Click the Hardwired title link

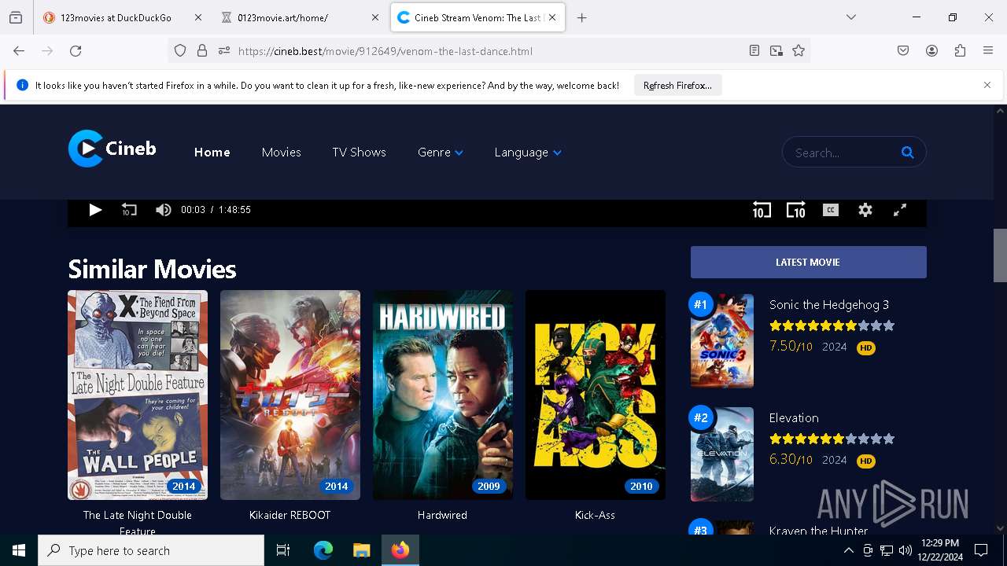442,515
